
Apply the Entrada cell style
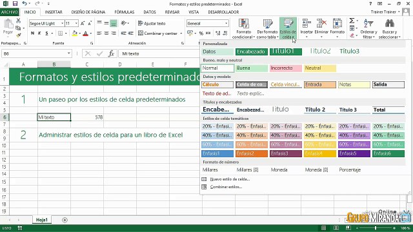pos(320,84)
